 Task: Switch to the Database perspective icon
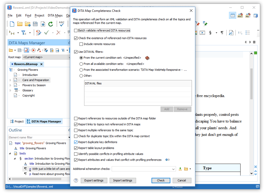point(256,15)
